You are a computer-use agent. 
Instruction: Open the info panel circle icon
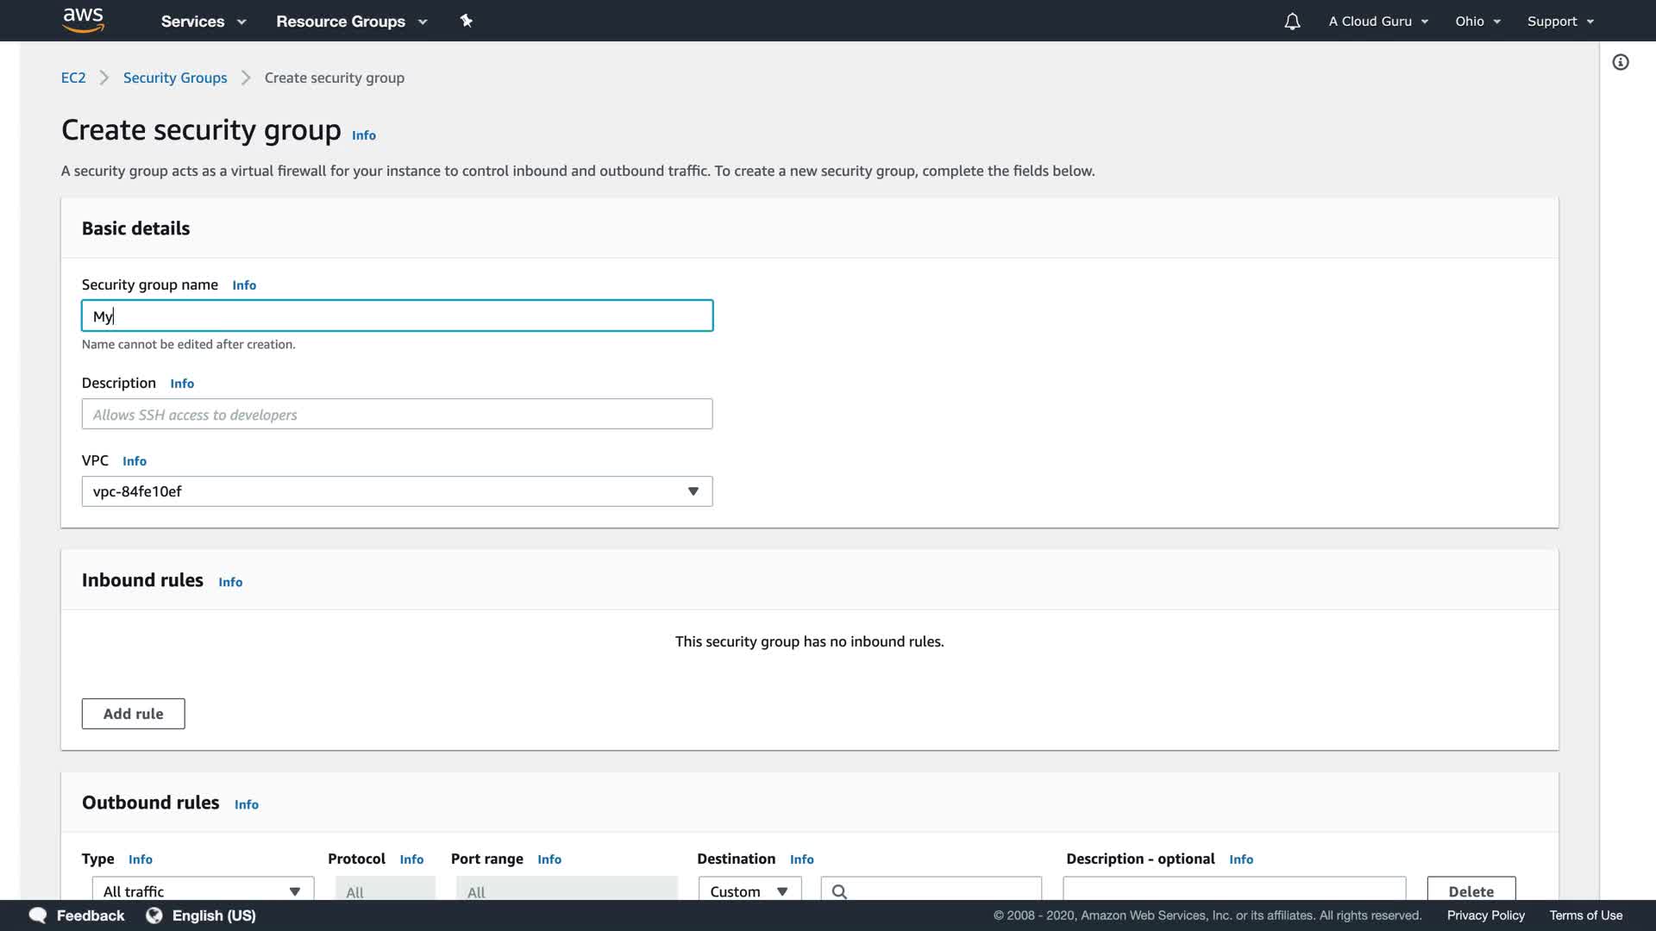[x=1621, y=62]
